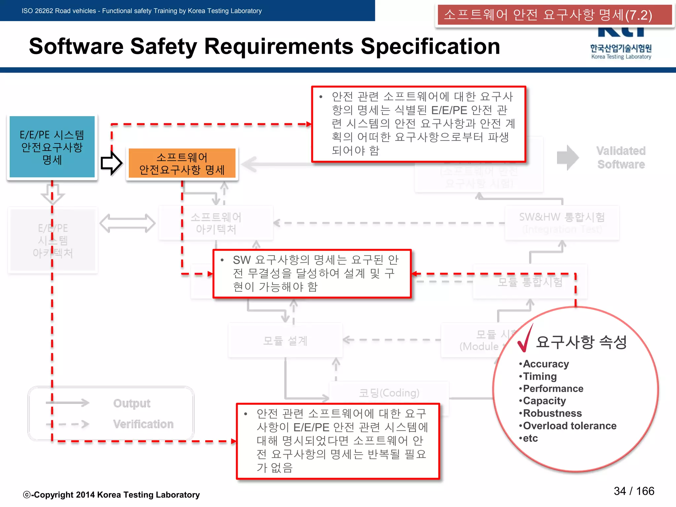Click the blue 'E/E/PE 시스템 안전요구사항 명세' box
The width and height of the screenshot is (676, 507).
(52, 147)
